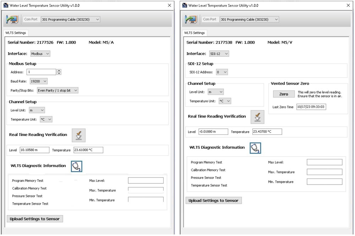
Task: Open the SDI-12 Address dropdown
Action: [x=222, y=72]
